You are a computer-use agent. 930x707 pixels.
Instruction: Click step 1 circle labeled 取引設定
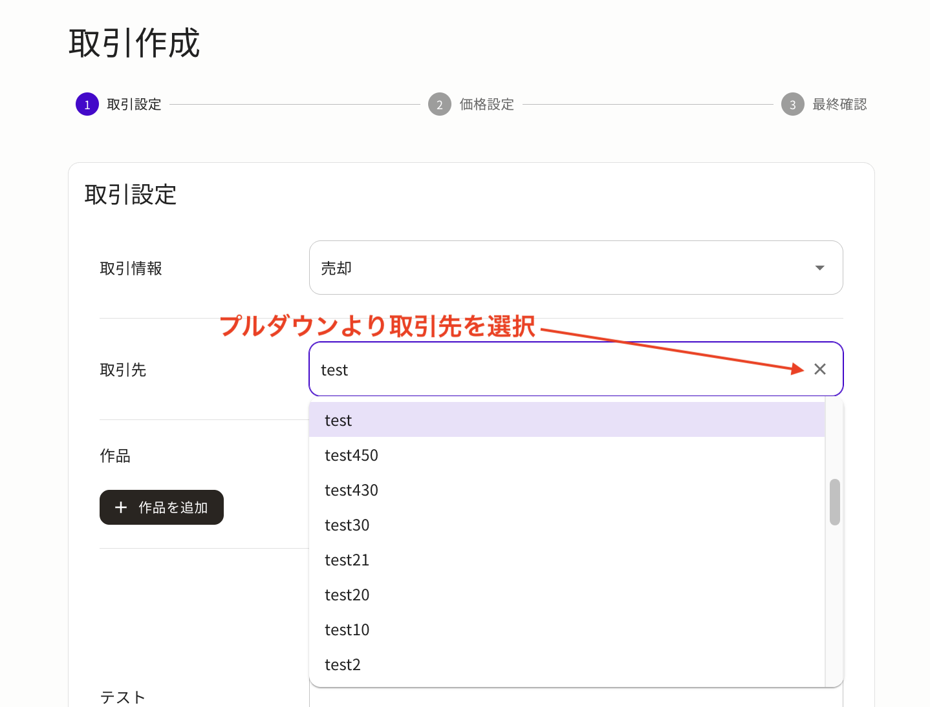[87, 104]
